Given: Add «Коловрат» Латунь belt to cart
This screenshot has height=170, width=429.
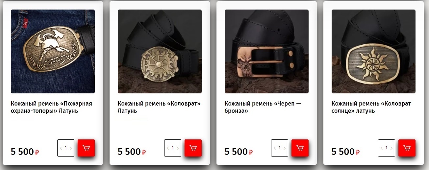Looking at the screenshot, I should [193, 148].
